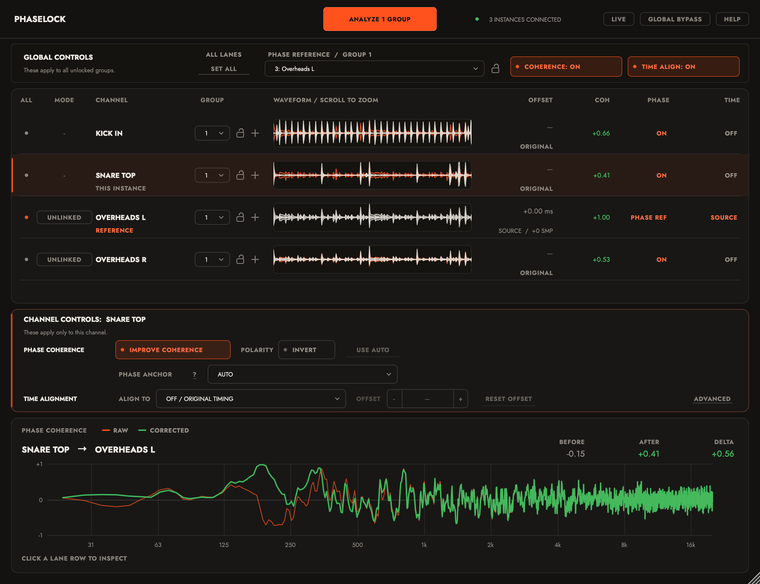The height and width of the screenshot is (584, 760).
Task: Open Kick In group number dropdown
Action: pyautogui.click(x=212, y=133)
